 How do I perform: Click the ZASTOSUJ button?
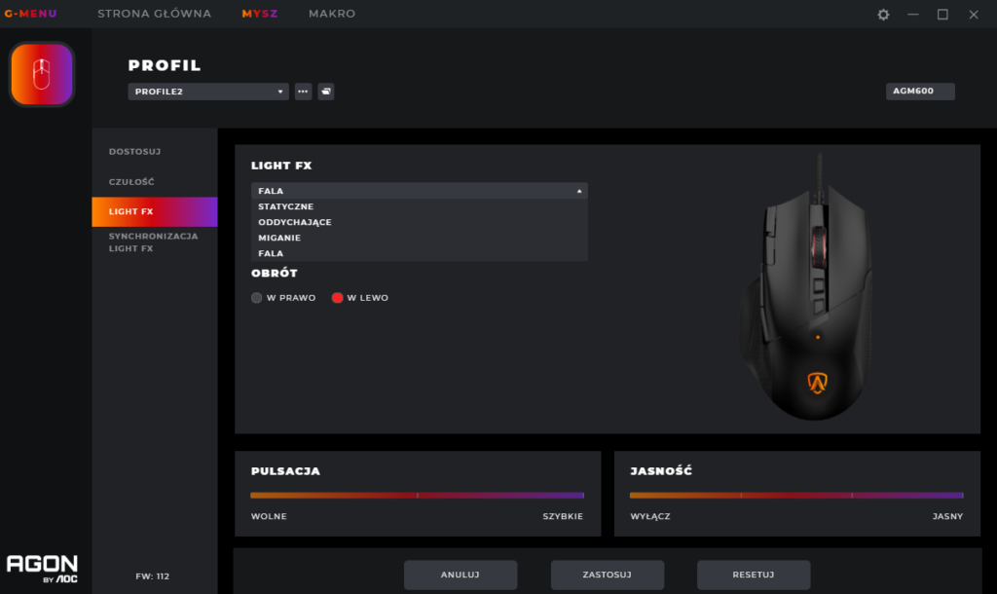pos(608,575)
